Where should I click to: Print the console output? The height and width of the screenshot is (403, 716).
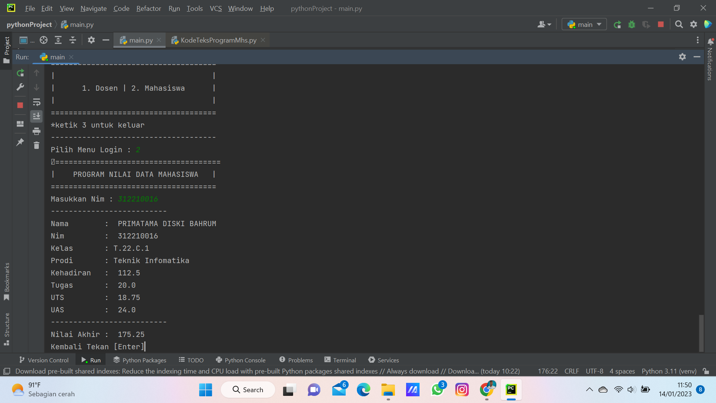coord(37,131)
